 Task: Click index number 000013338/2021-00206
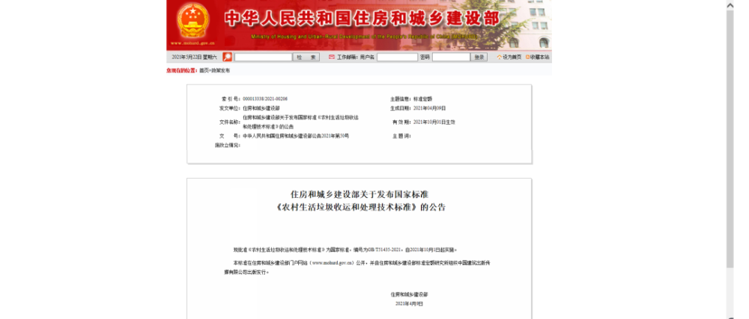point(265,99)
